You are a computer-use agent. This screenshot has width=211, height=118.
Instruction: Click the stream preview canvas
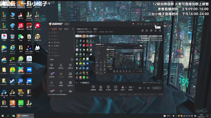(119, 59)
